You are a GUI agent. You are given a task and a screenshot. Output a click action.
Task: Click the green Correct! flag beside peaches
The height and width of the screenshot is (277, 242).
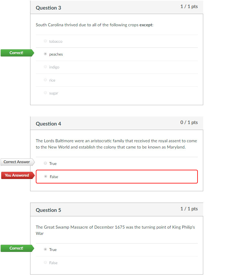[17, 53]
